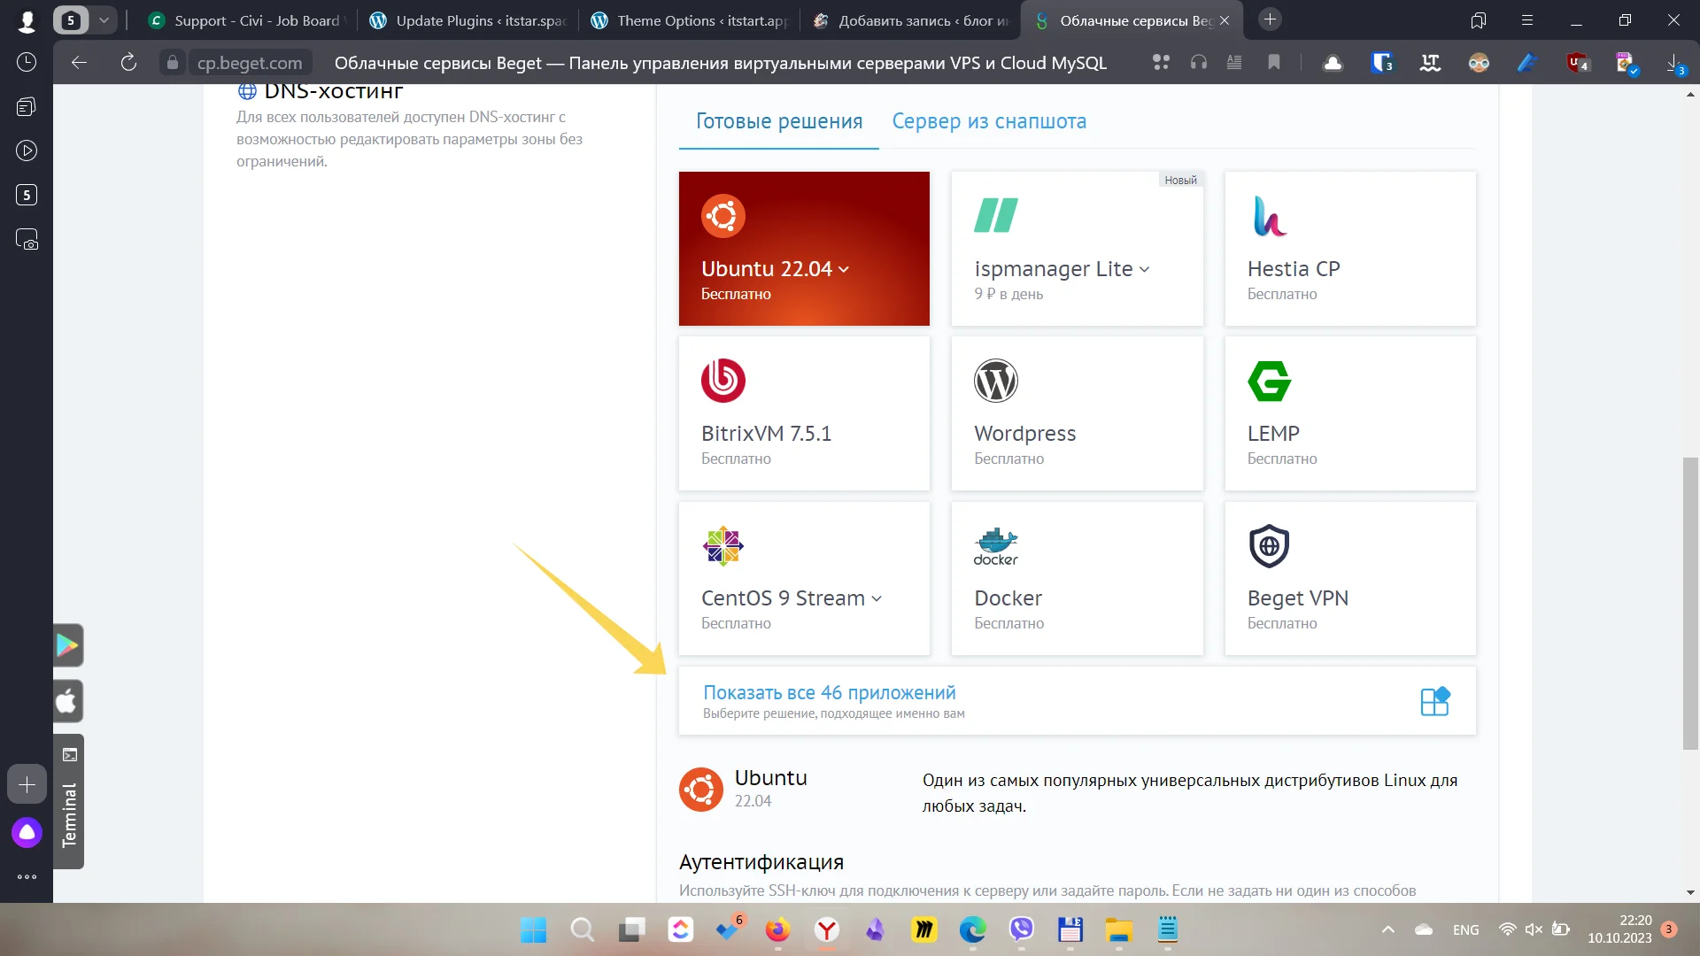Image resolution: width=1700 pixels, height=956 pixels.
Task: Open the Windows Start button
Action: (533, 929)
